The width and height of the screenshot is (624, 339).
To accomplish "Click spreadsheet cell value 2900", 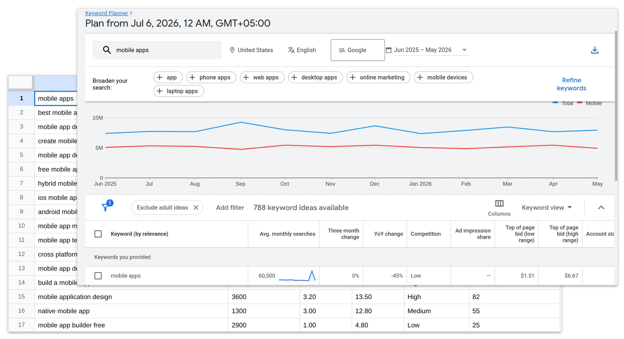I will coord(264,325).
